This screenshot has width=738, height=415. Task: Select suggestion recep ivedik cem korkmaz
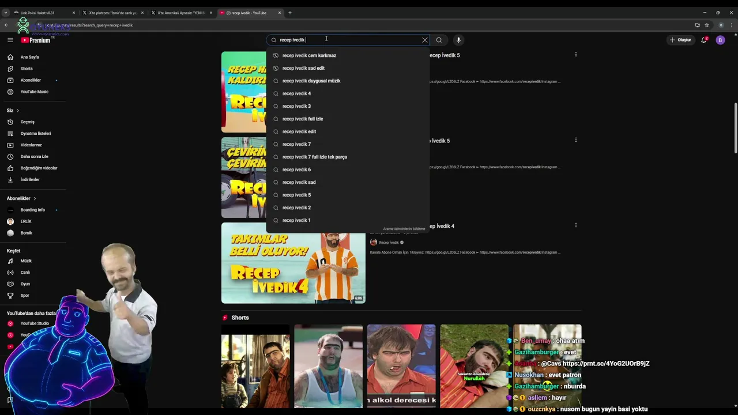348,55
